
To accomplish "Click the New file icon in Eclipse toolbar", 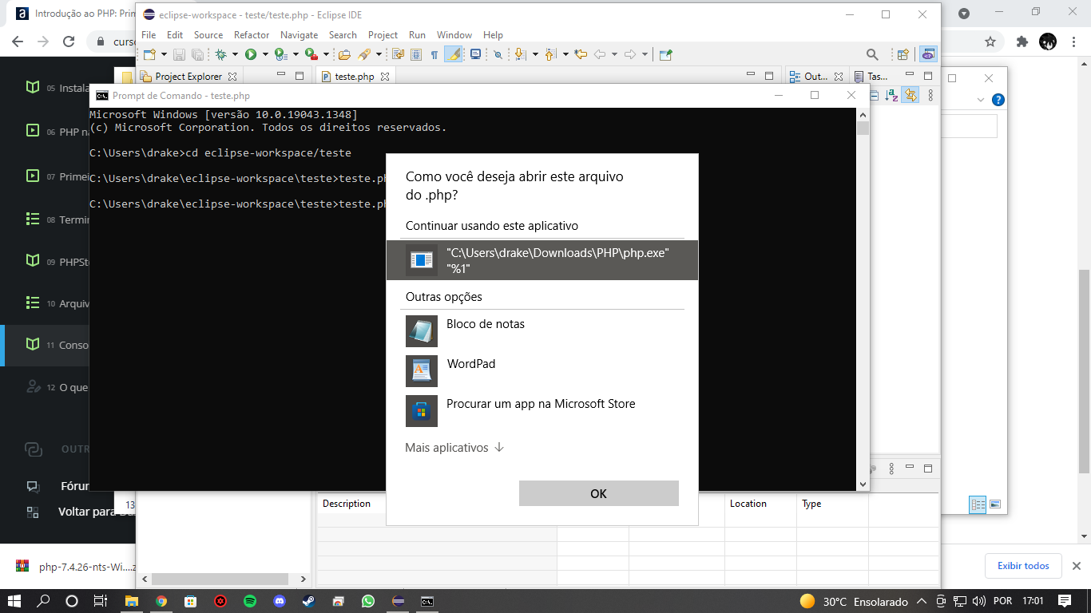I will click(x=149, y=54).
